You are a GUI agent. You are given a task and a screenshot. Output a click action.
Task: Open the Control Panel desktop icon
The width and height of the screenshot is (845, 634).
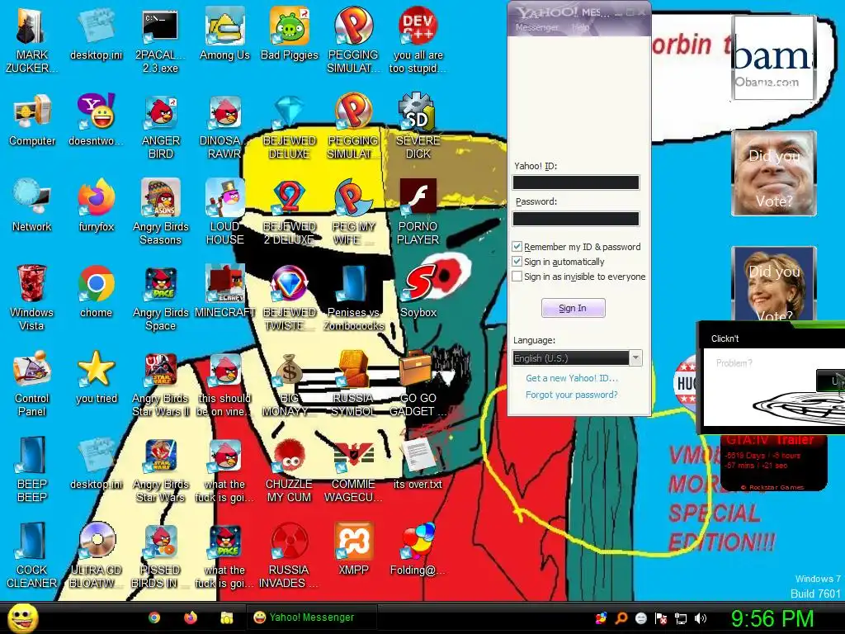click(x=32, y=383)
